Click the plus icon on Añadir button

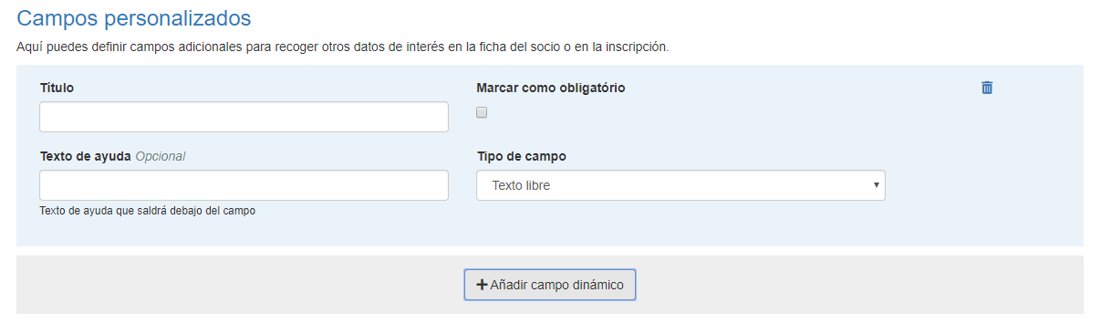point(482,285)
